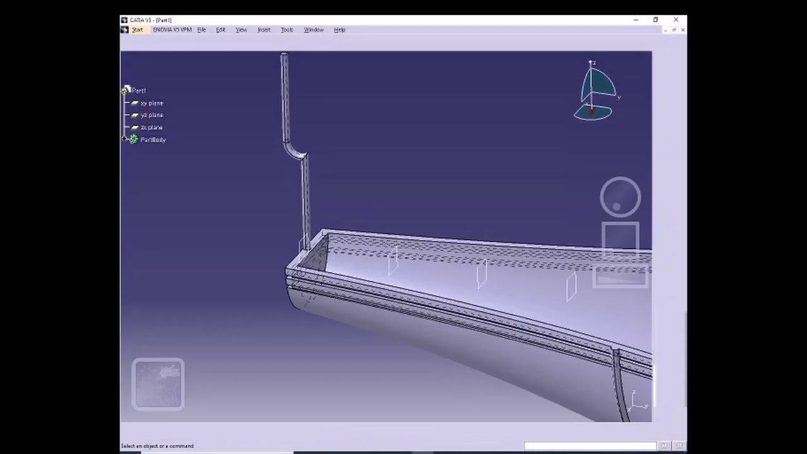Restore down the CATIA V5 window
Image resolution: width=807 pixels, height=454 pixels.
point(656,20)
